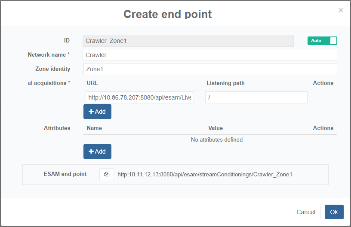The width and height of the screenshot is (351, 227).
Task: Close the Create end point dialog
Action: coord(341,10)
